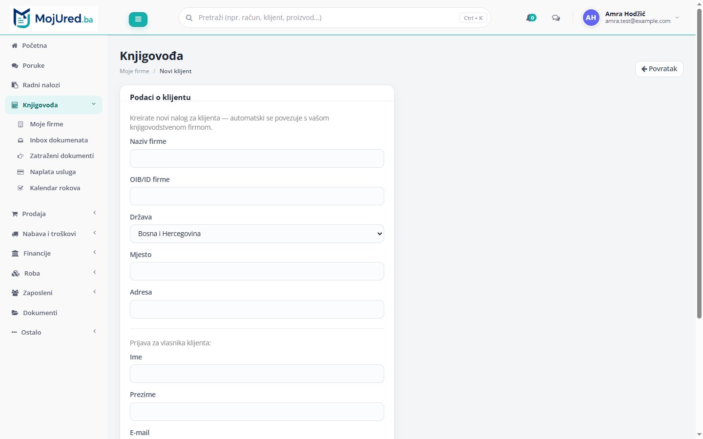Click the inbox icon beside Inbox dokumenata
703x439 pixels.
[x=21, y=140]
